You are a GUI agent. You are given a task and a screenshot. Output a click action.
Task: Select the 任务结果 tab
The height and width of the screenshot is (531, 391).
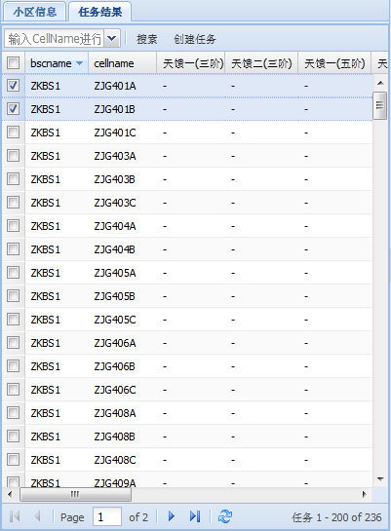tap(100, 12)
